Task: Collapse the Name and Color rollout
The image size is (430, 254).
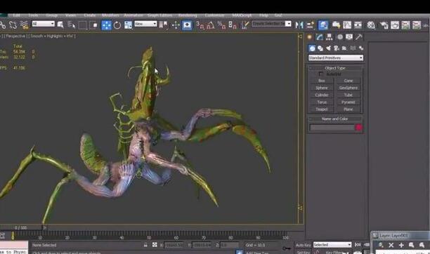Action: [335, 119]
